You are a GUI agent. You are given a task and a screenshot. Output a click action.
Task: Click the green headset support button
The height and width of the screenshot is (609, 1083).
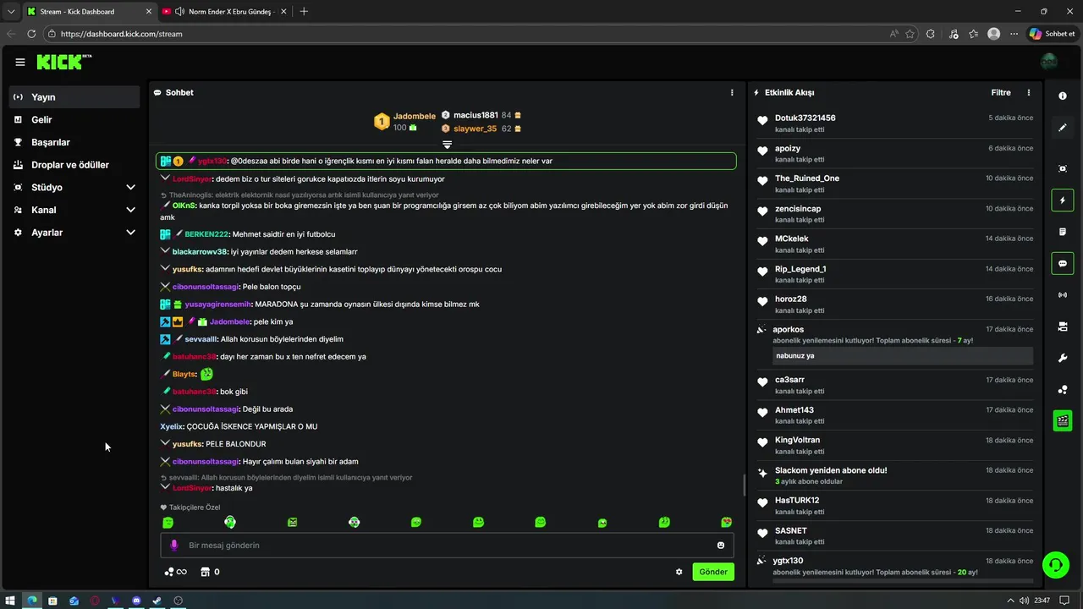[1055, 564]
